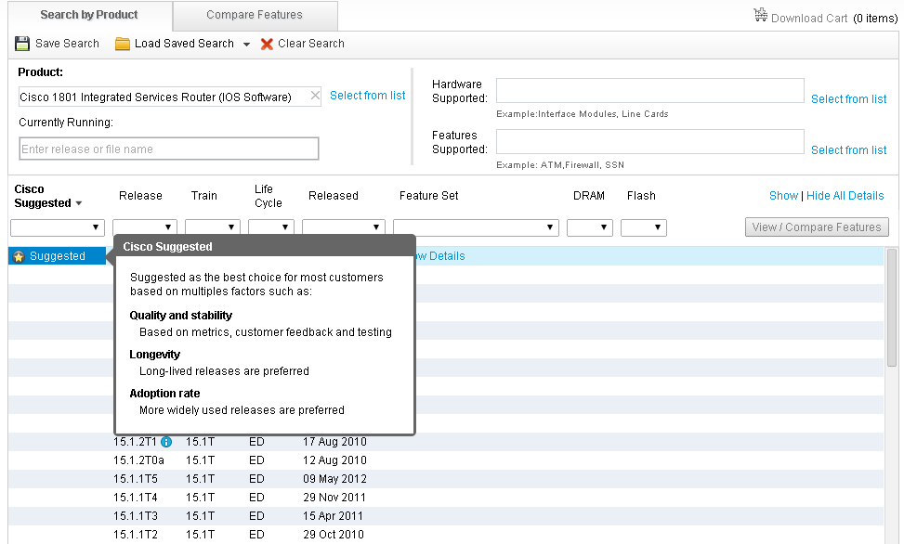The image size is (904, 544).
Task: Click release 15.1.1T2
Action: tap(135, 534)
